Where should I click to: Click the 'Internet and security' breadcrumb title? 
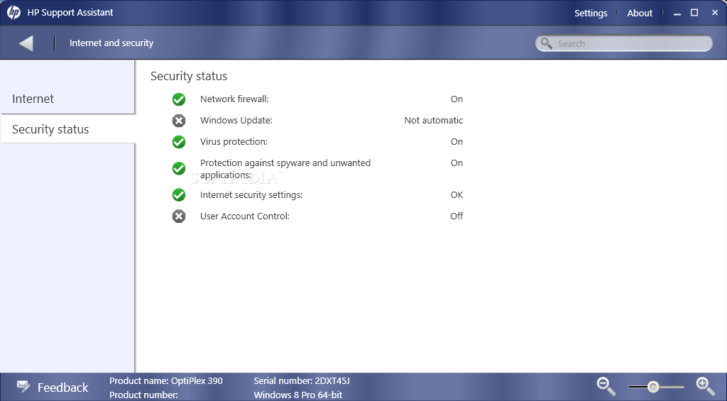click(x=111, y=43)
